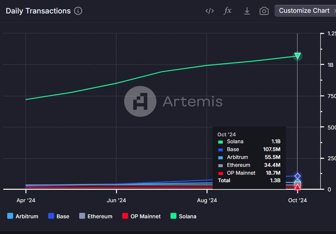
Task: Click the info icon beside Daily Transactions
Action: click(x=78, y=11)
